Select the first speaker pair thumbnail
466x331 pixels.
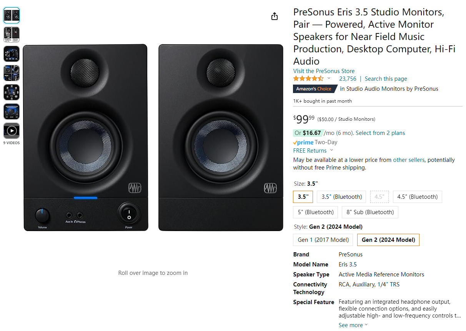pyautogui.click(x=12, y=15)
